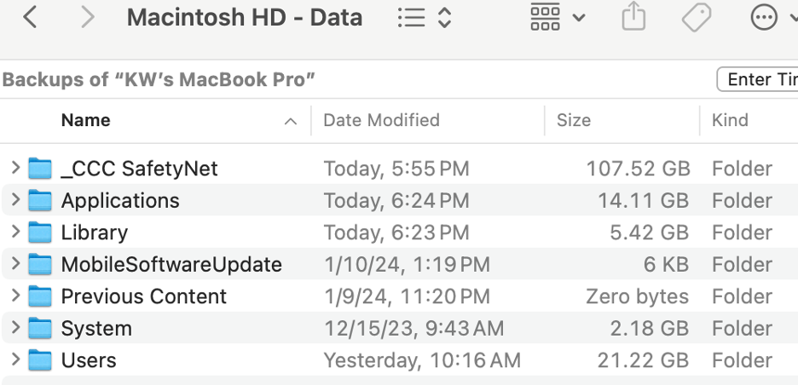
Task: Open the ellipsis action menu icon
Action: point(764,17)
